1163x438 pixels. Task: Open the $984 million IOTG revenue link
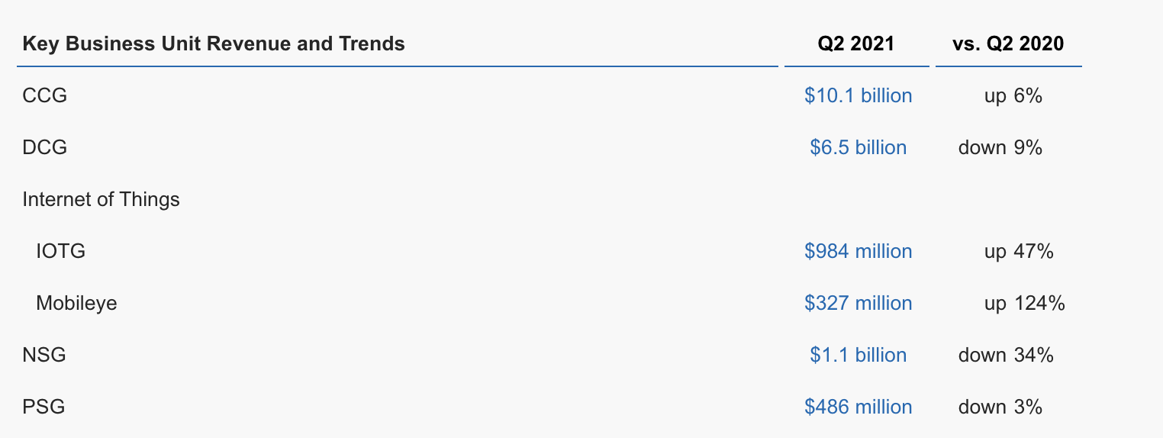point(858,251)
